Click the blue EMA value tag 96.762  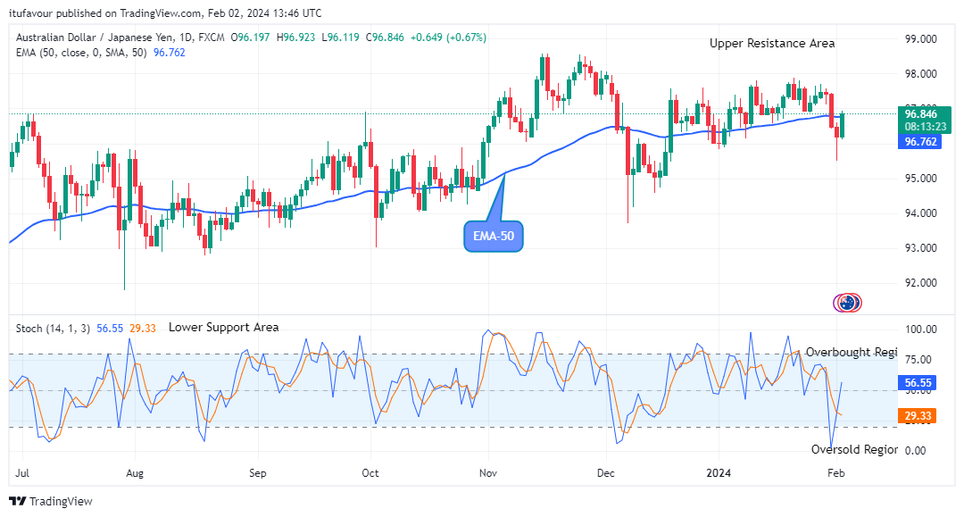click(x=919, y=141)
